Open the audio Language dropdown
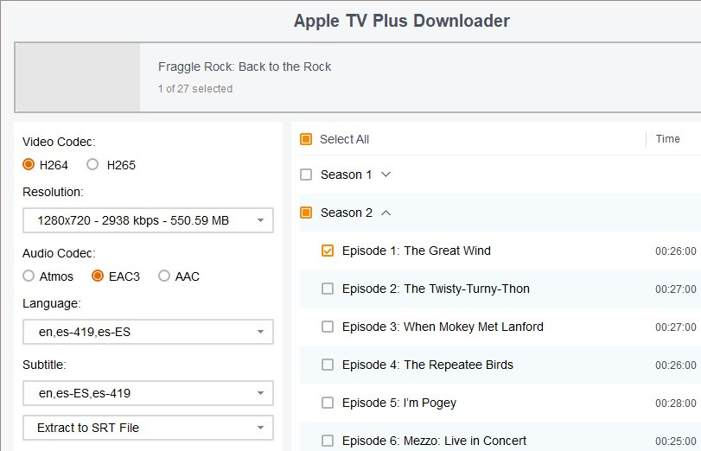 pos(148,332)
